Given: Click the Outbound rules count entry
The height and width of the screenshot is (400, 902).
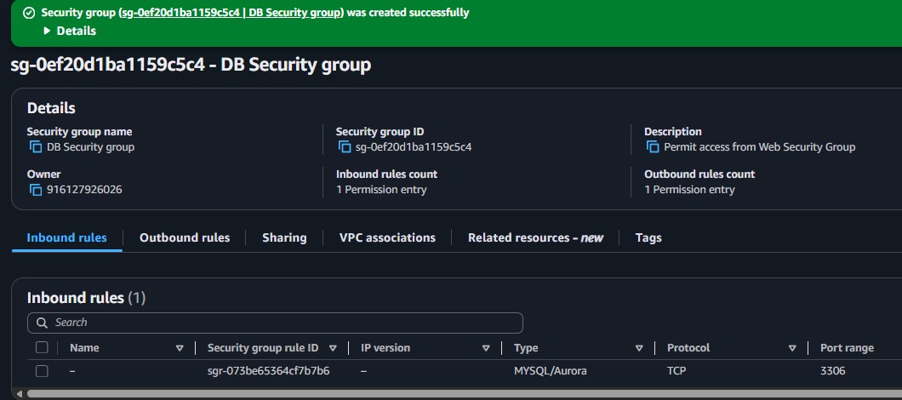Looking at the screenshot, I should pyautogui.click(x=690, y=189).
